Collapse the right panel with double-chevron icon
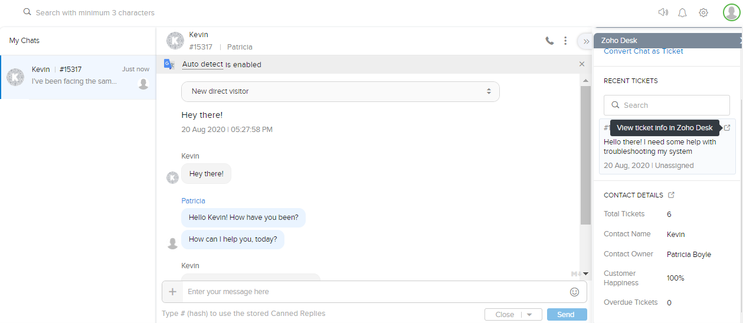The image size is (743, 323). click(585, 41)
